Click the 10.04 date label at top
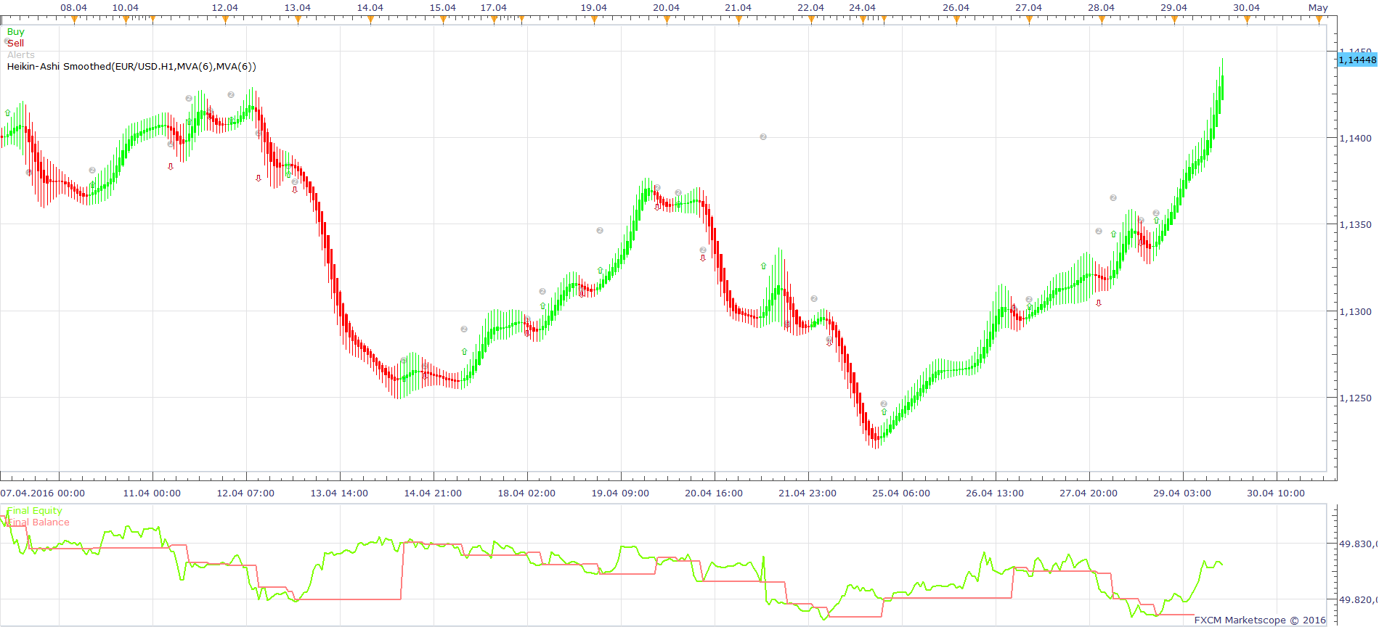Image resolution: width=1379 pixels, height=627 pixels. [x=126, y=8]
